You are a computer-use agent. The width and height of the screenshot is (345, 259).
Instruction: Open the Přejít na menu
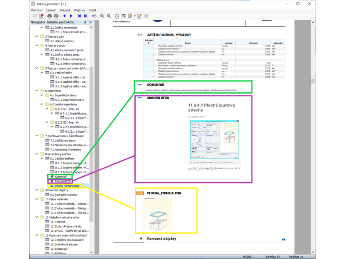[79, 10]
